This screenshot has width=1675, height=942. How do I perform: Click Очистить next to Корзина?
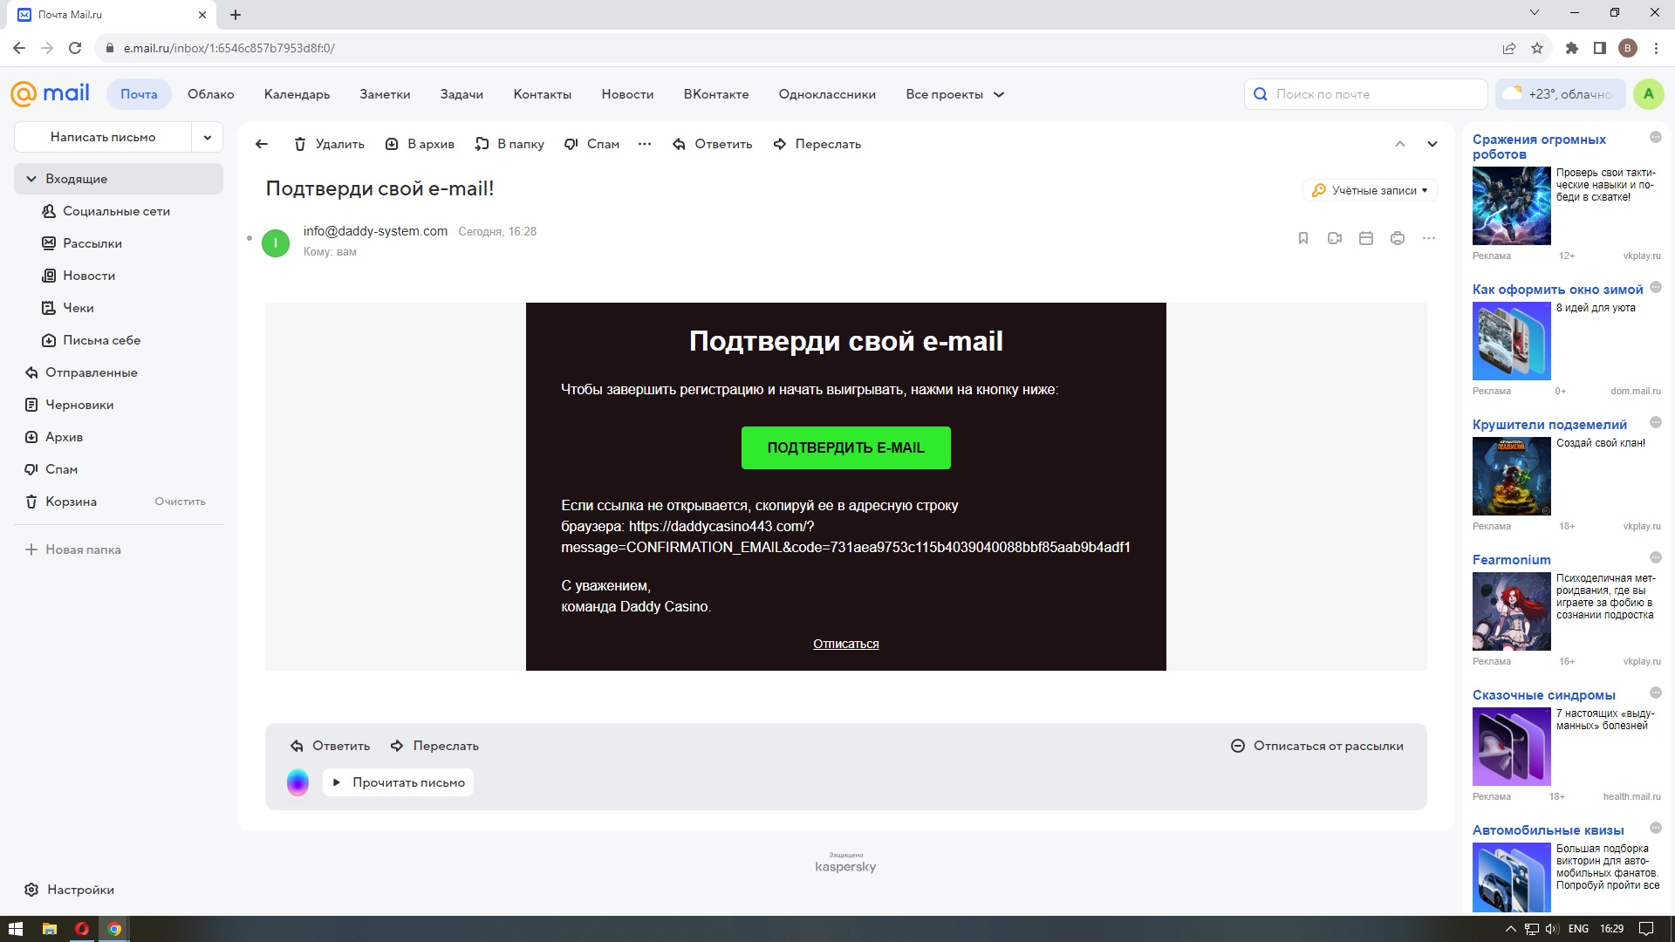point(180,502)
